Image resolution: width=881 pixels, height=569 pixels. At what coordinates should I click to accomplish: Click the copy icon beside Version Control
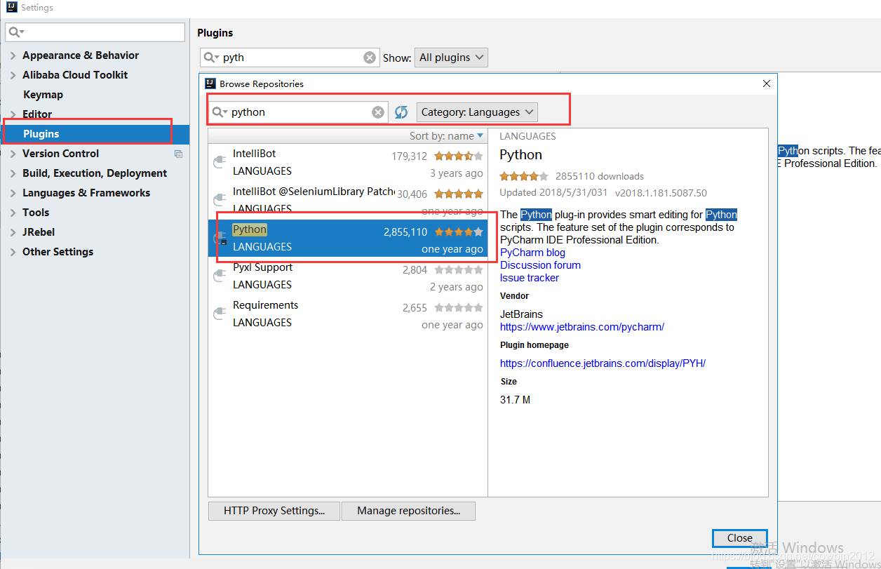pos(178,154)
